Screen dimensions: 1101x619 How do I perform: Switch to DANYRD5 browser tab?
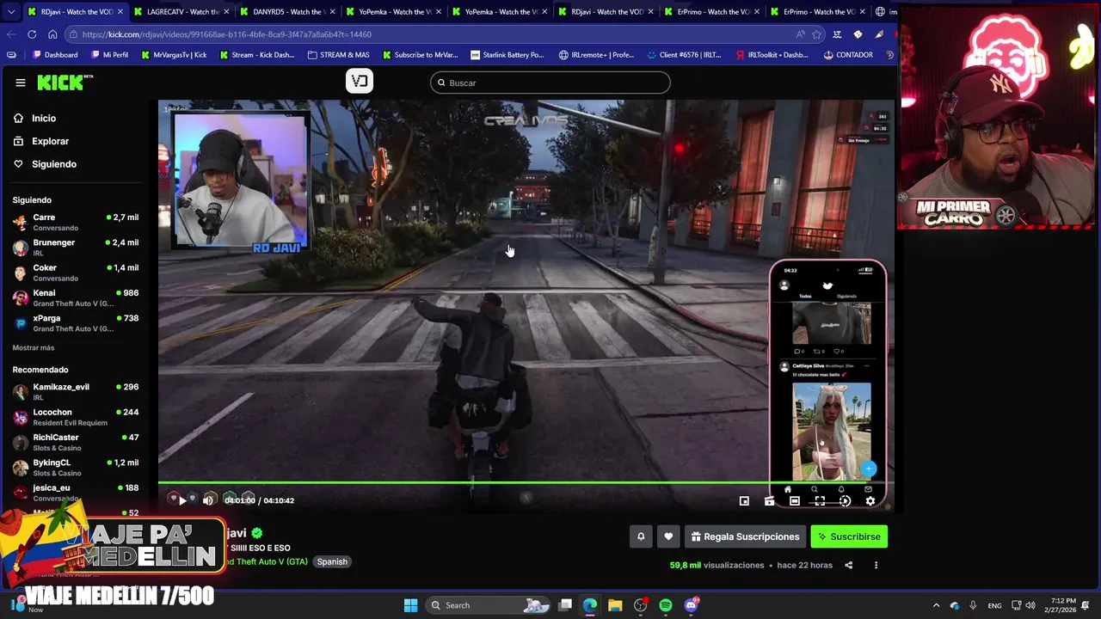click(288, 12)
